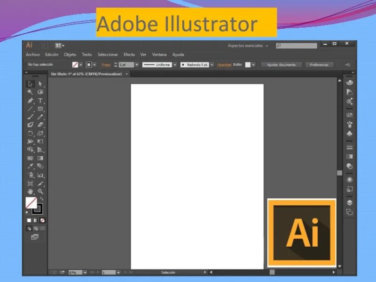
Task: Open the fill color dropdown
Action: click(x=81, y=65)
